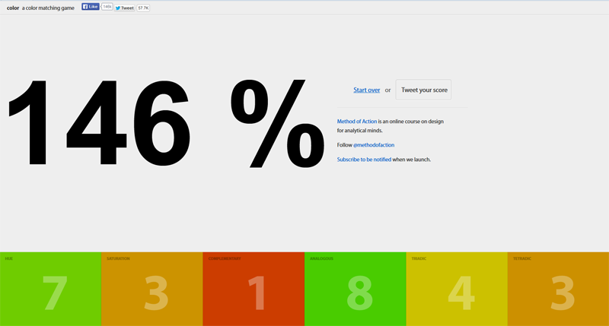Select the orange Tetradic score tile
This screenshot has height=326, width=609.
coord(558,289)
